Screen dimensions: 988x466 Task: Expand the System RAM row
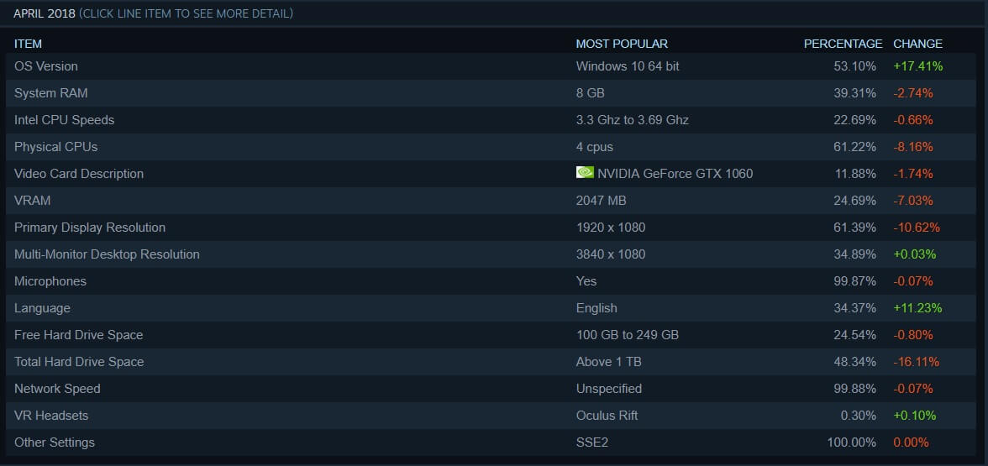tap(51, 93)
